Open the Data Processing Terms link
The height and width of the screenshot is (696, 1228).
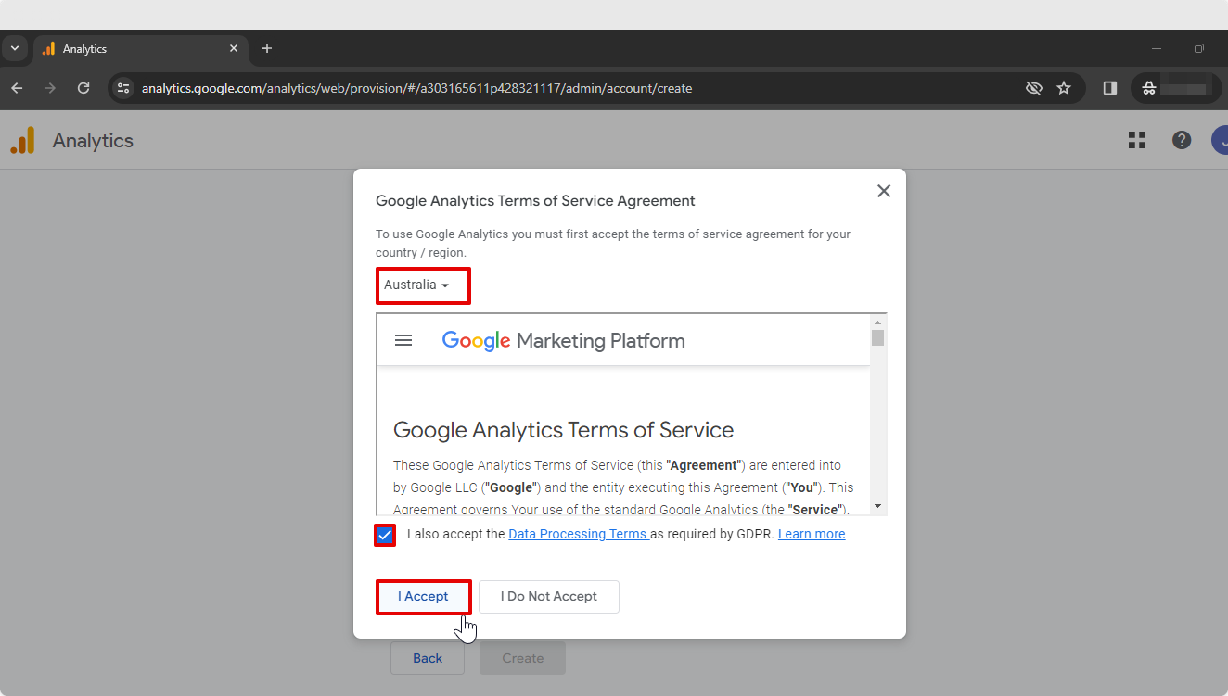pyautogui.click(x=579, y=534)
